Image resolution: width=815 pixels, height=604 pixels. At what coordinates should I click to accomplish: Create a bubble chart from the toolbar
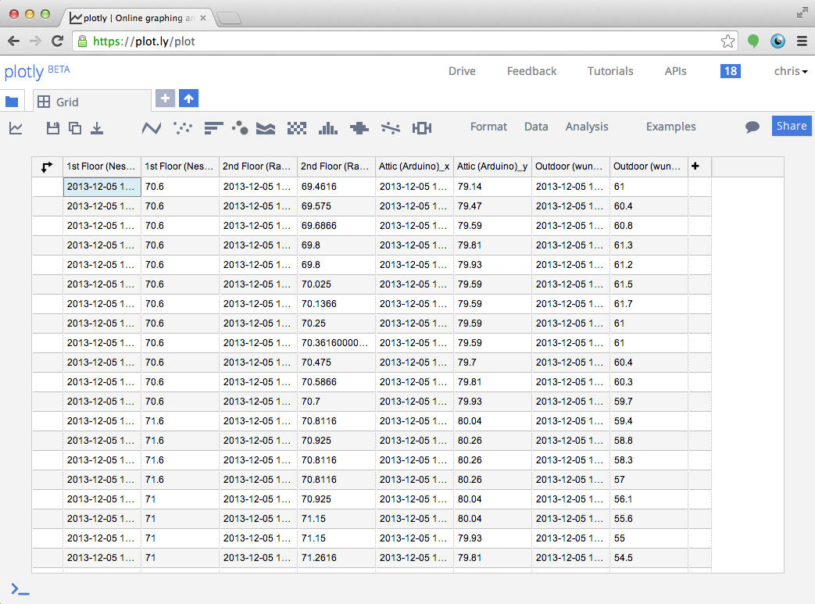pyautogui.click(x=240, y=128)
